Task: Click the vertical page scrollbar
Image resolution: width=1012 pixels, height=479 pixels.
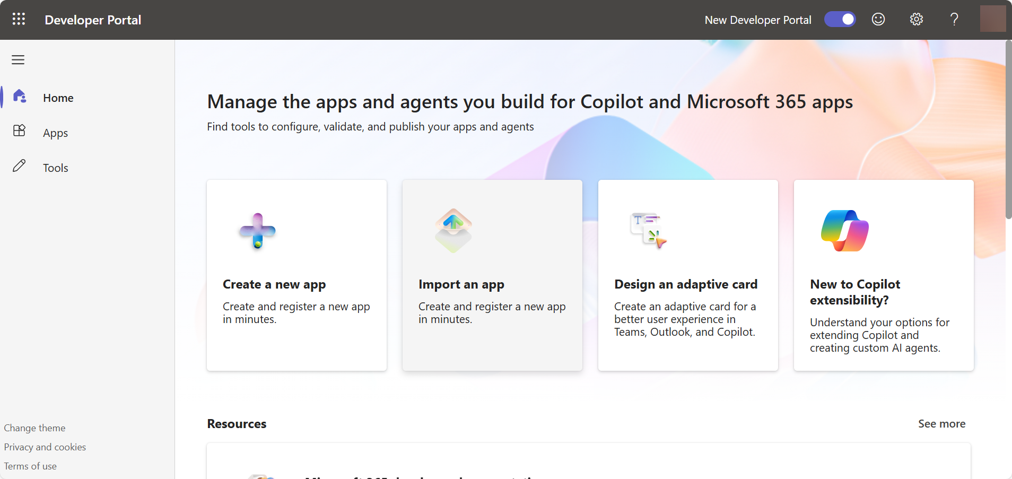Action: point(1008,130)
